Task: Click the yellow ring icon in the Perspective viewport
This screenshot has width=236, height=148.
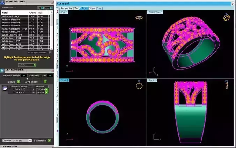Action: click(x=227, y=17)
